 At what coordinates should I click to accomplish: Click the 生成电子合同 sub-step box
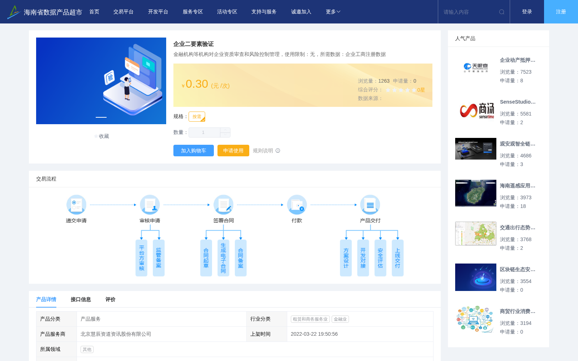pyautogui.click(x=223, y=258)
